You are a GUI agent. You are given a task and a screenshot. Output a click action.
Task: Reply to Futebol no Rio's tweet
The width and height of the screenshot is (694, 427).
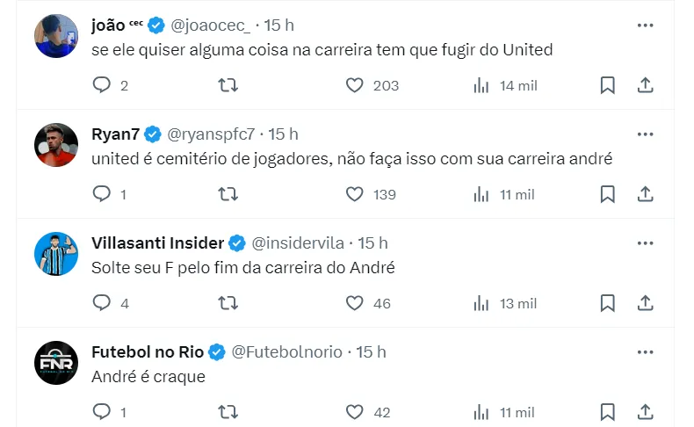click(102, 412)
